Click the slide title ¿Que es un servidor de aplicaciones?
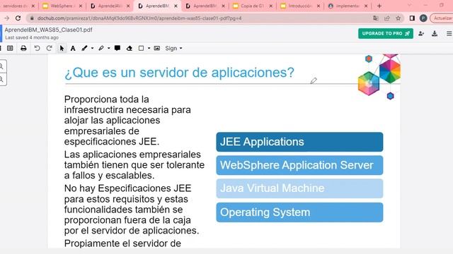Image resolution: width=453 pixels, height=254 pixels. click(179, 73)
